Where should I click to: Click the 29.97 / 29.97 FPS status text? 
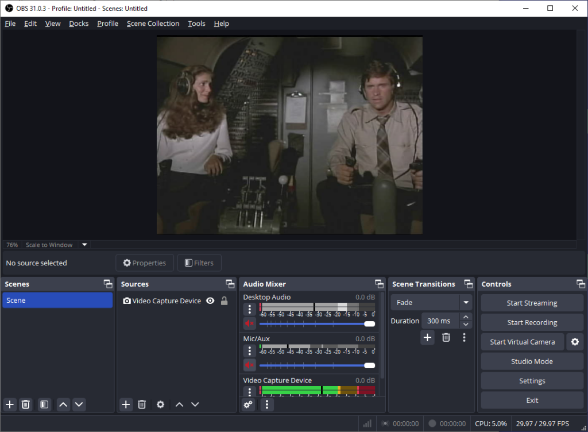pyautogui.click(x=542, y=424)
